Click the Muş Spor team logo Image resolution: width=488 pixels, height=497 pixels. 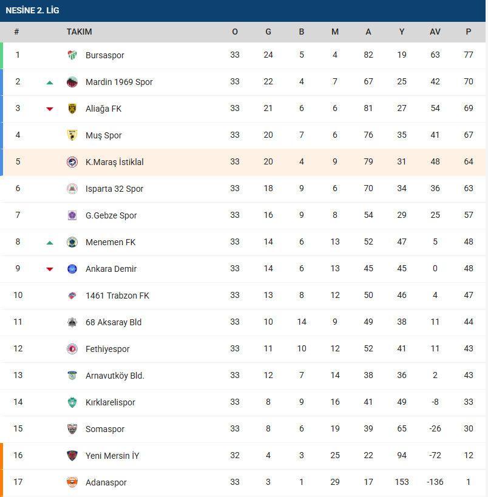click(x=72, y=135)
